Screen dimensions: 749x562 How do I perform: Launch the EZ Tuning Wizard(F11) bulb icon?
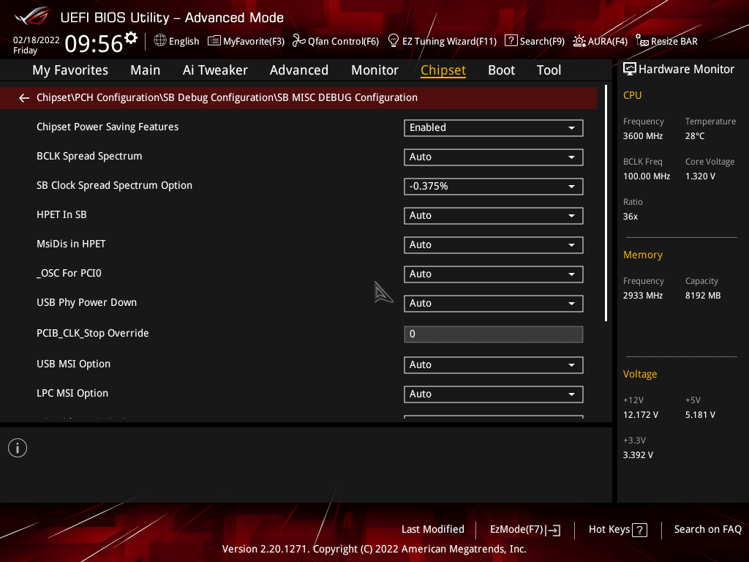click(x=393, y=41)
